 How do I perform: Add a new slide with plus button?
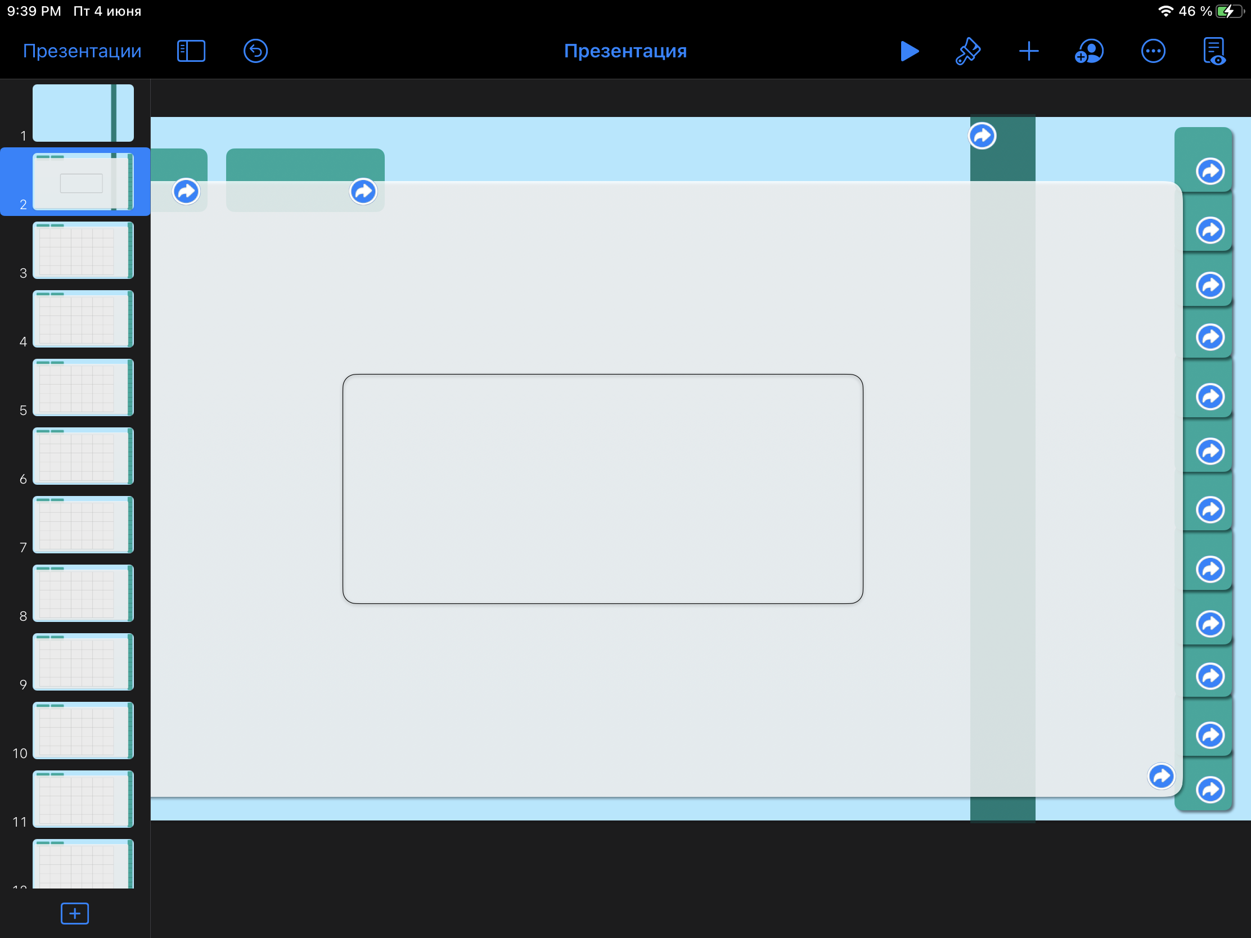coord(75,913)
